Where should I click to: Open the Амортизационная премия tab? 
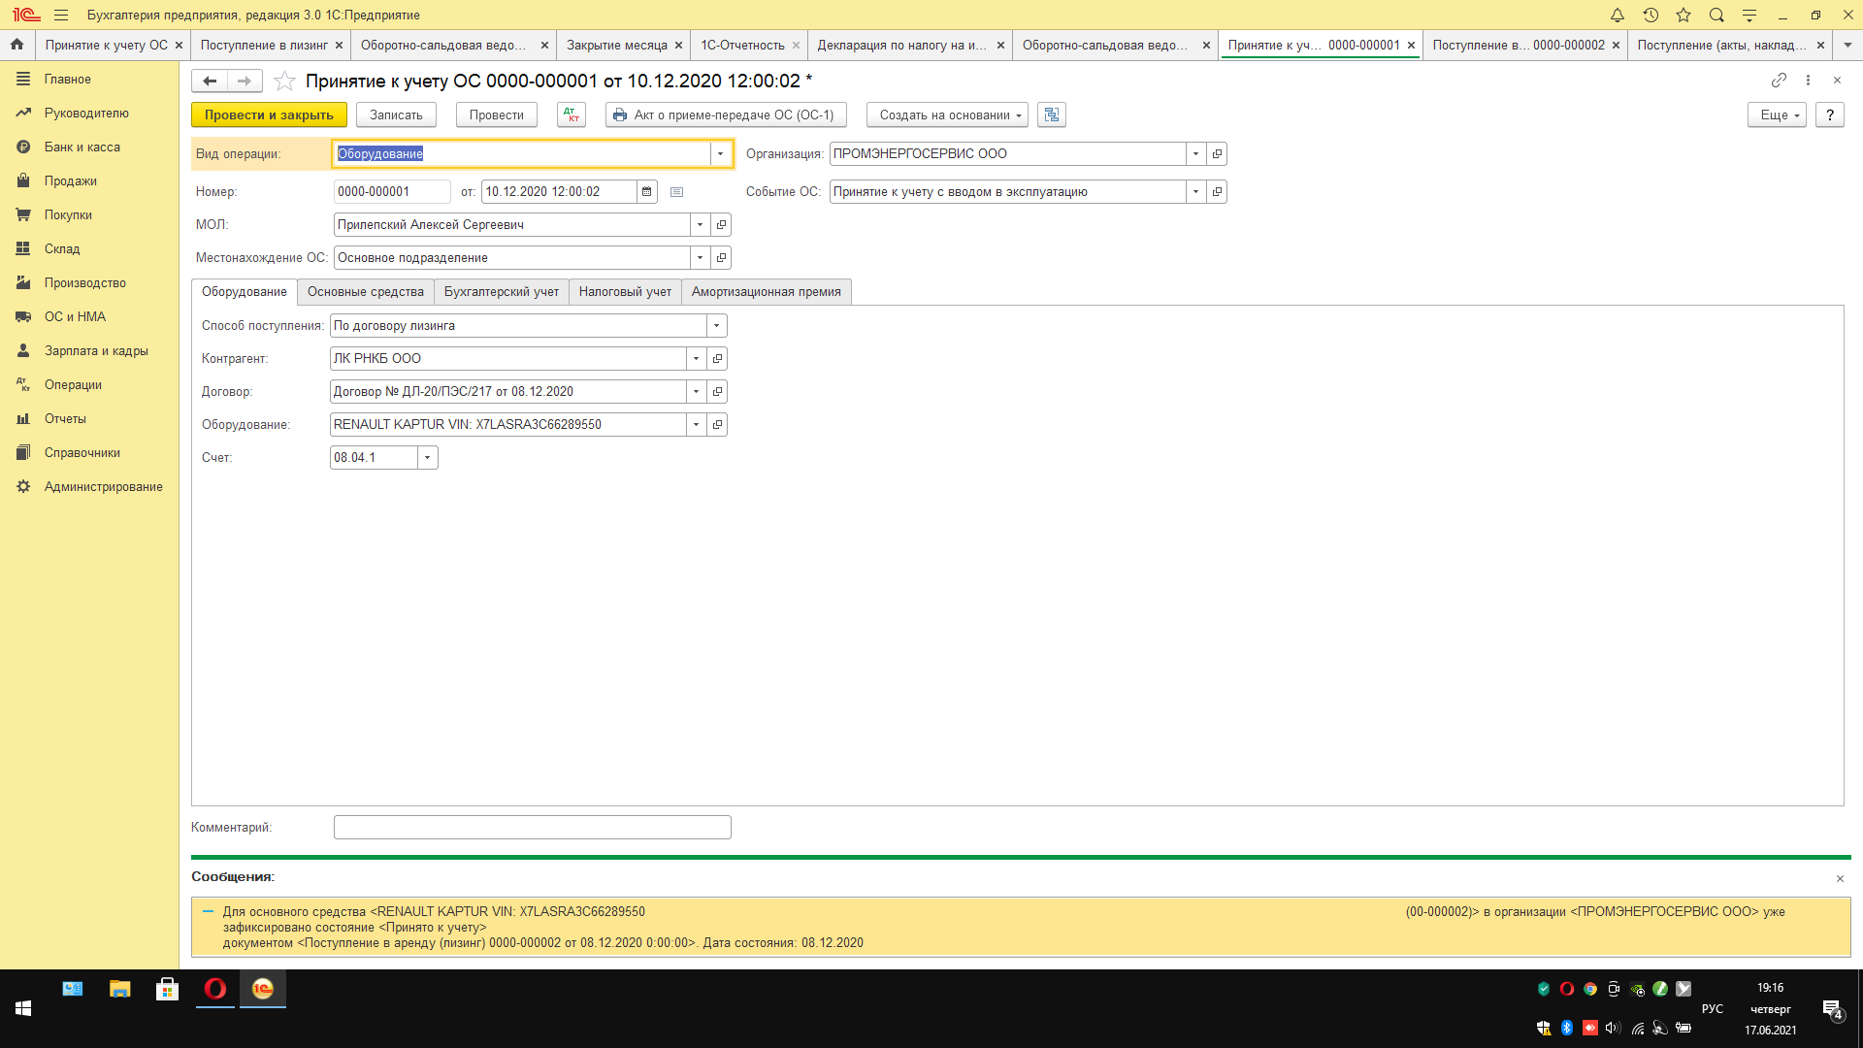click(766, 292)
